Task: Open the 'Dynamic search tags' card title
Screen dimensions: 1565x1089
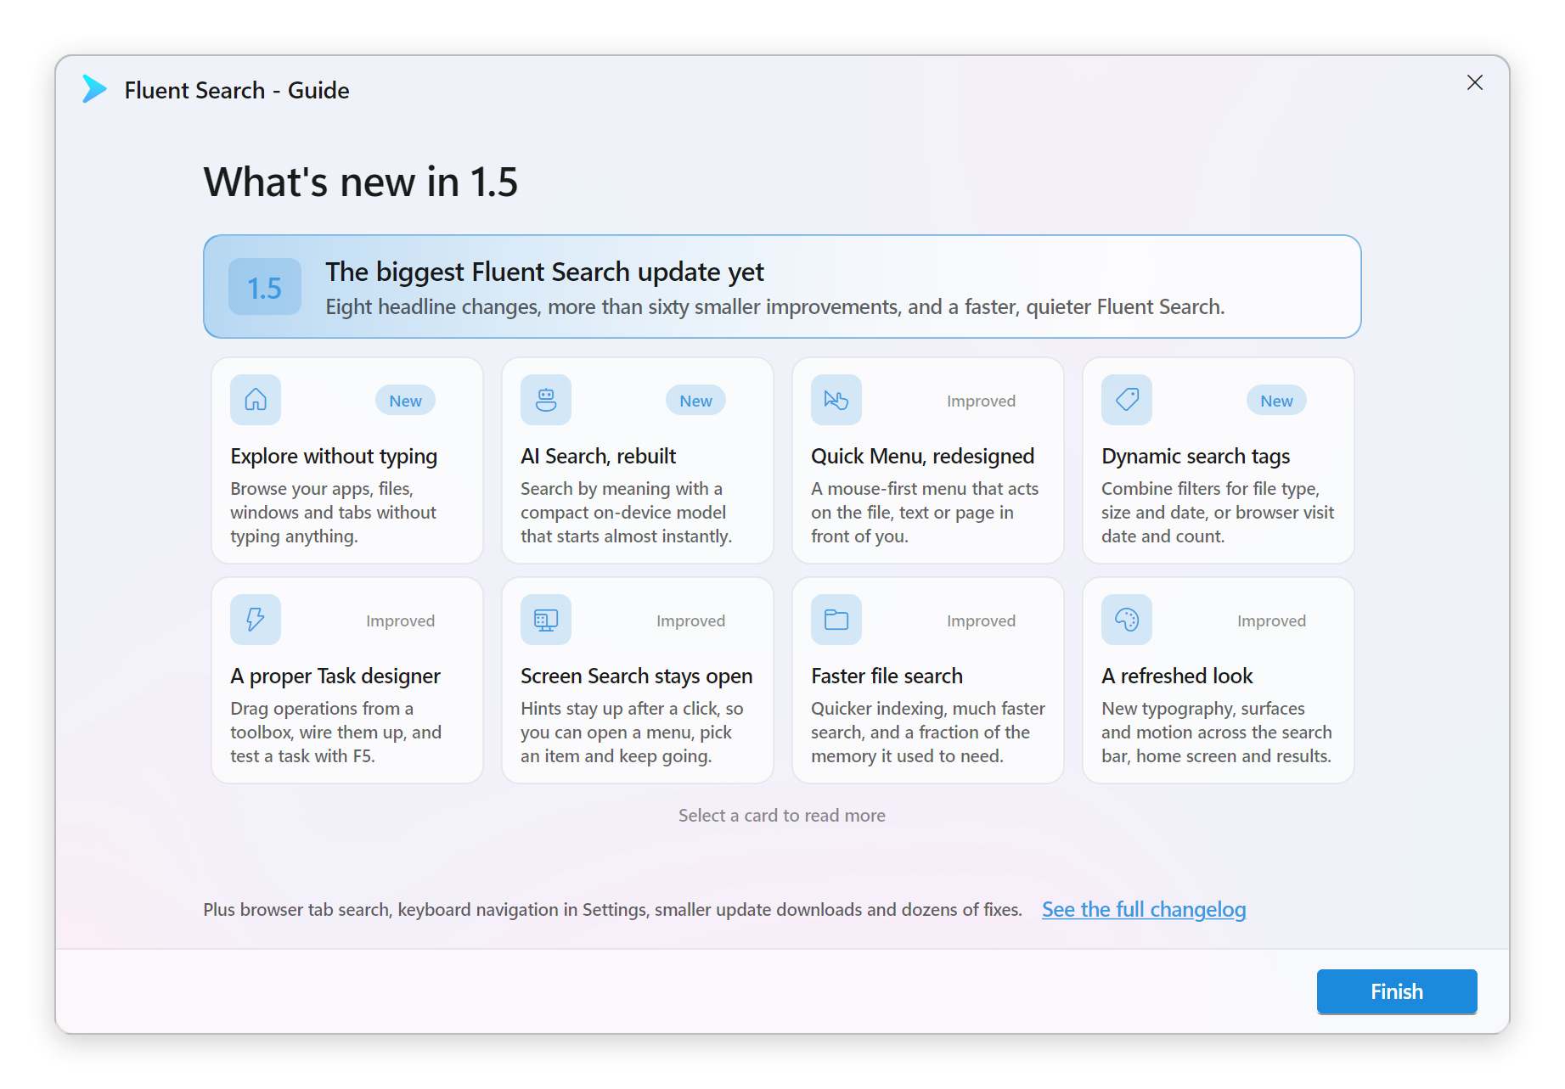Action: click(x=1196, y=457)
